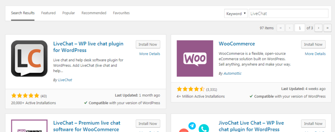The height and width of the screenshot is (132, 335).
Task: Switch to the Featured tab
Action: [48, 13]
